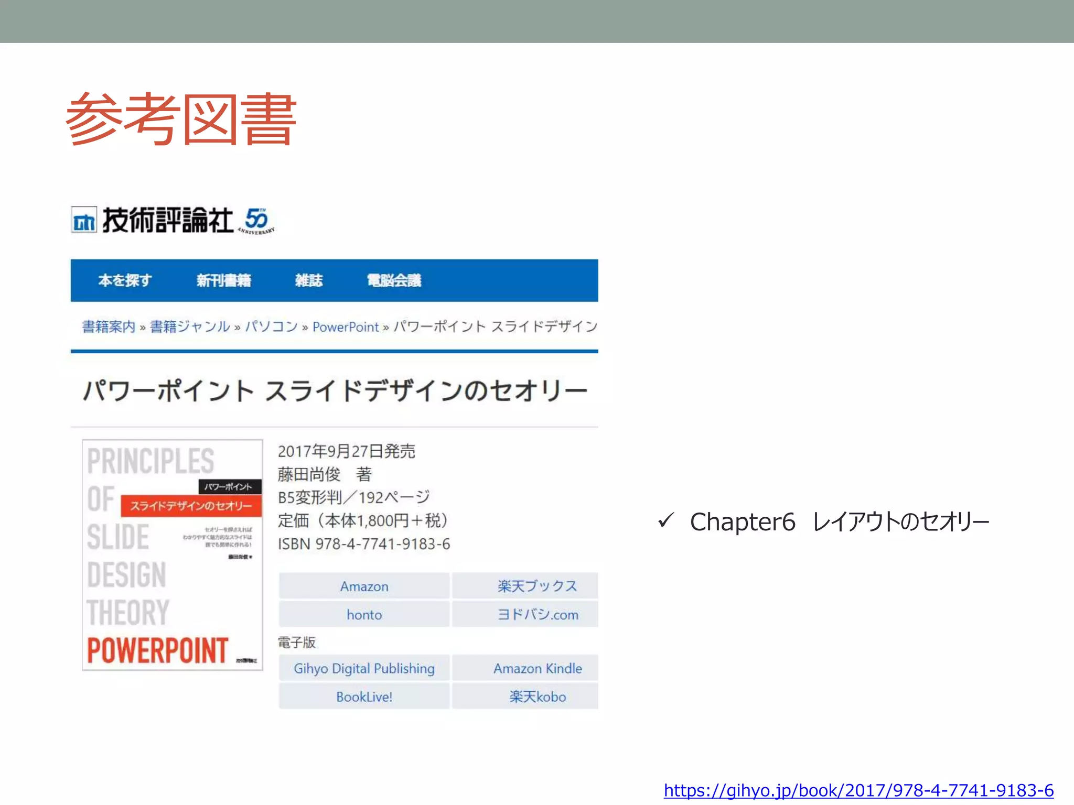The image size is (1074, 805).
Task: Select the 雑誌 navigation item
Action: coord(308,280)
